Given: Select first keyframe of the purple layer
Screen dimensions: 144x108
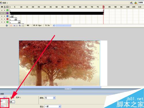Looking at the screenshot, I should [10, 13].
